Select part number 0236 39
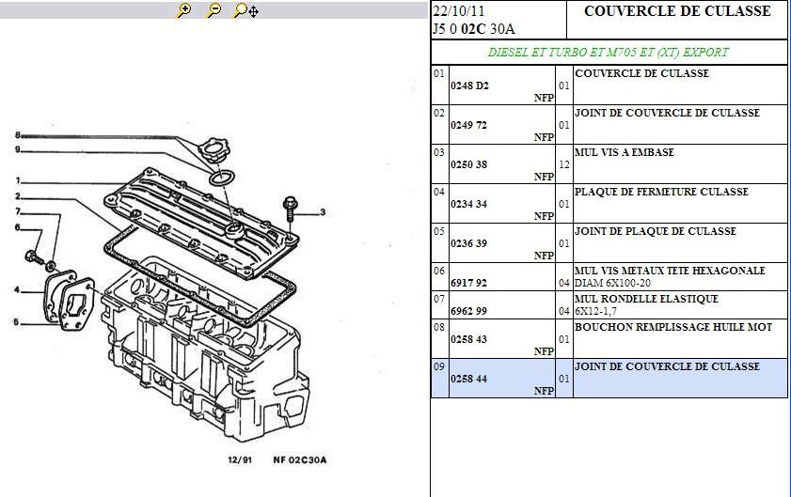Viewport: 791px width, 497px height. 468,243
